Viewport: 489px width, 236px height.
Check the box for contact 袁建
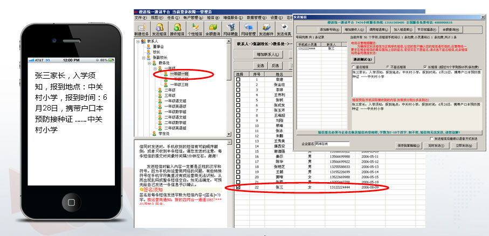[238, 80]
